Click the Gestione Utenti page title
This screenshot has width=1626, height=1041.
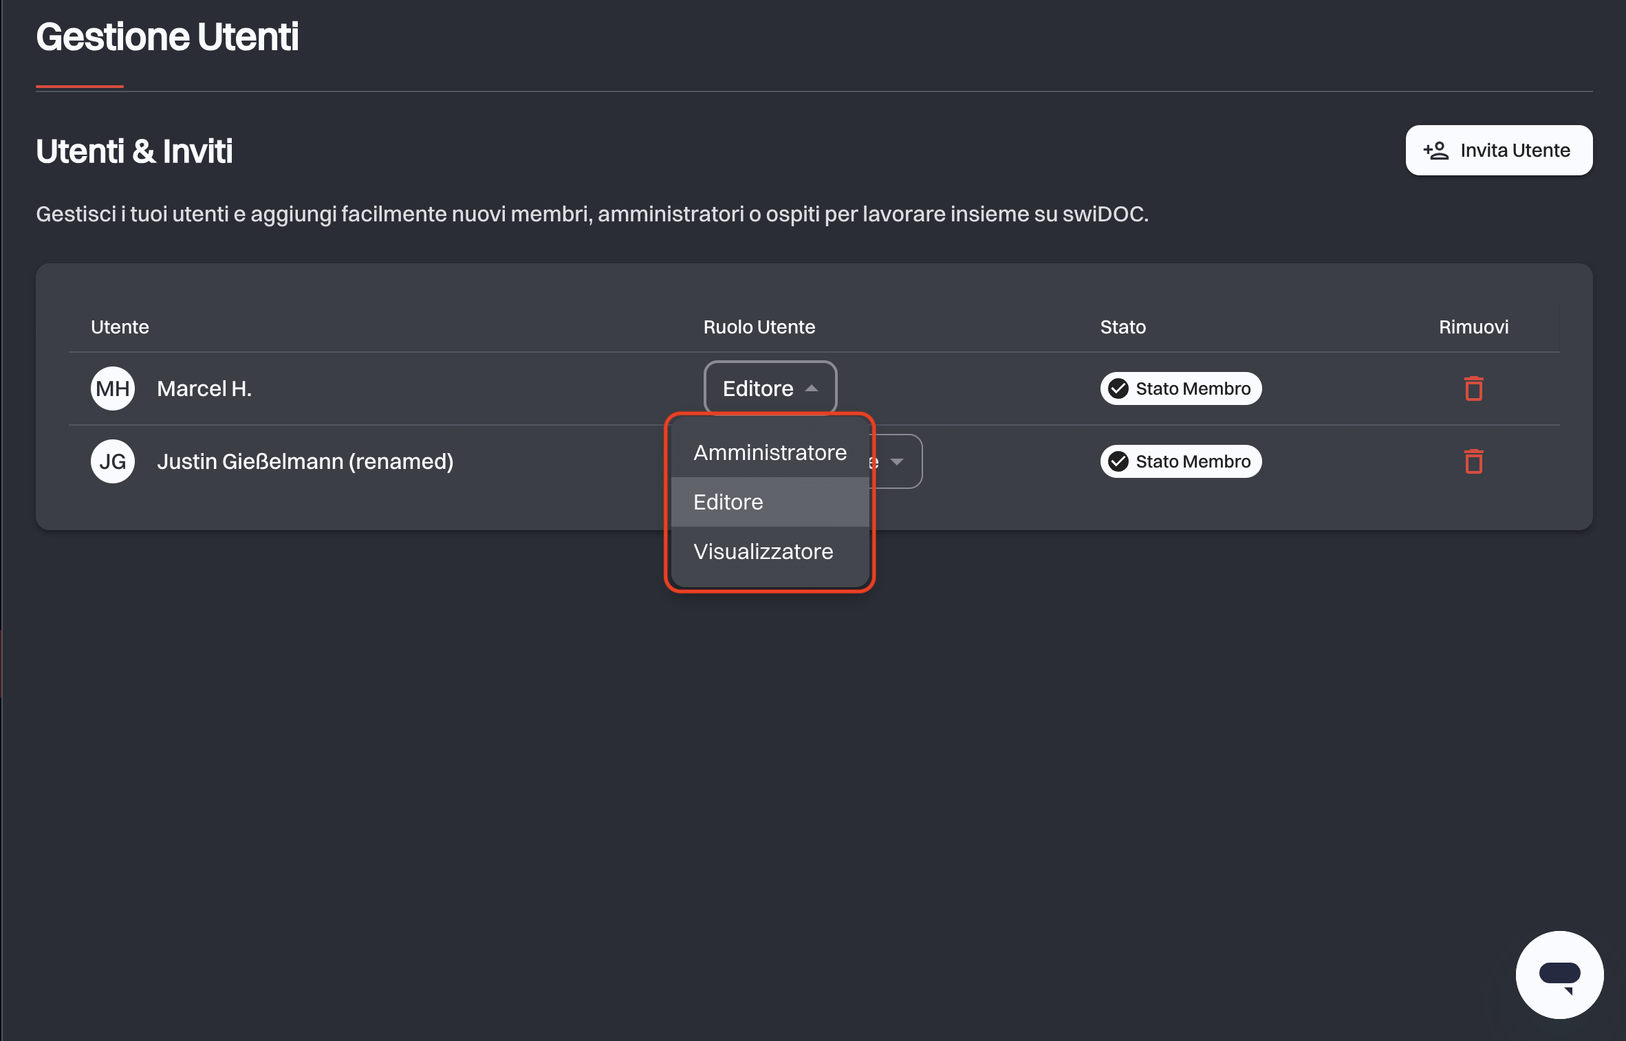click(167, 36)
